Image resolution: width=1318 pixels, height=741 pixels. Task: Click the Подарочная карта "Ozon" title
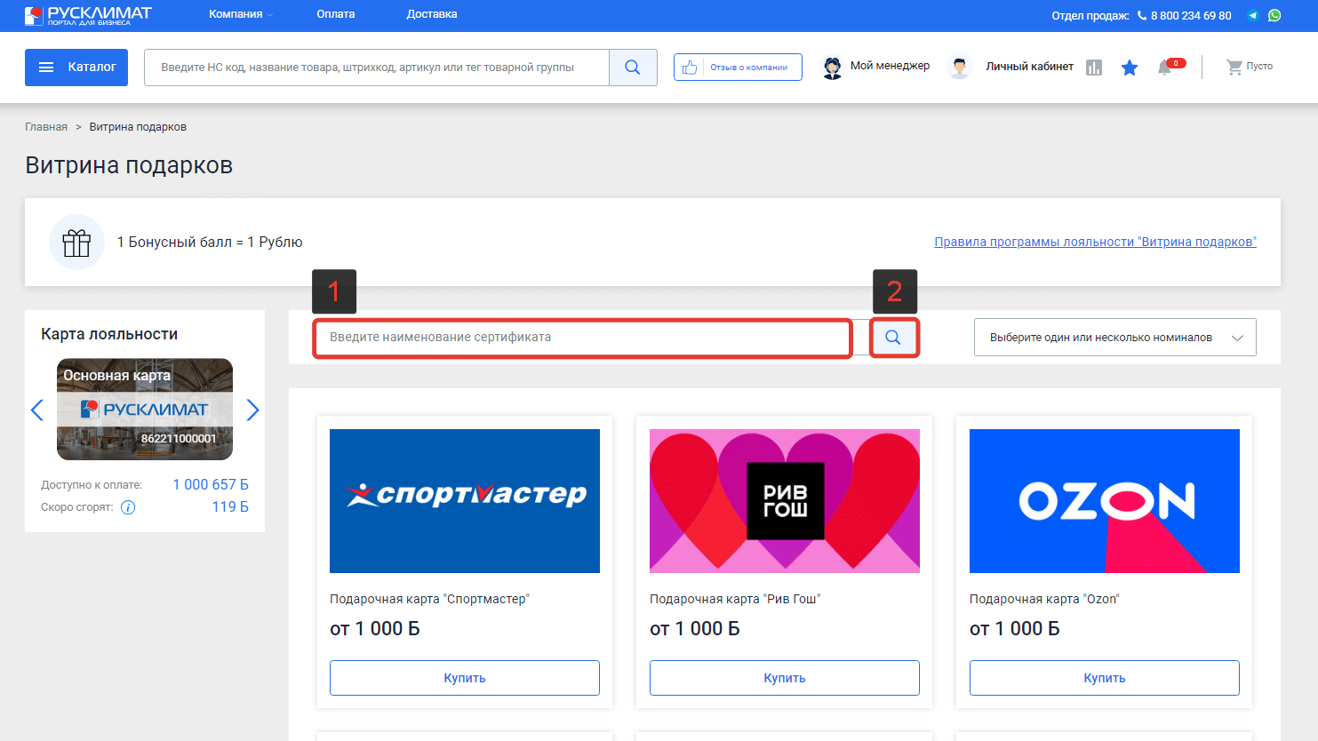tap(1044, 599)
